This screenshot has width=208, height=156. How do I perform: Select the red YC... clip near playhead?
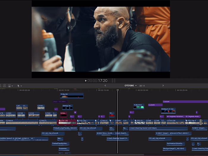click(x=112, y=114)
